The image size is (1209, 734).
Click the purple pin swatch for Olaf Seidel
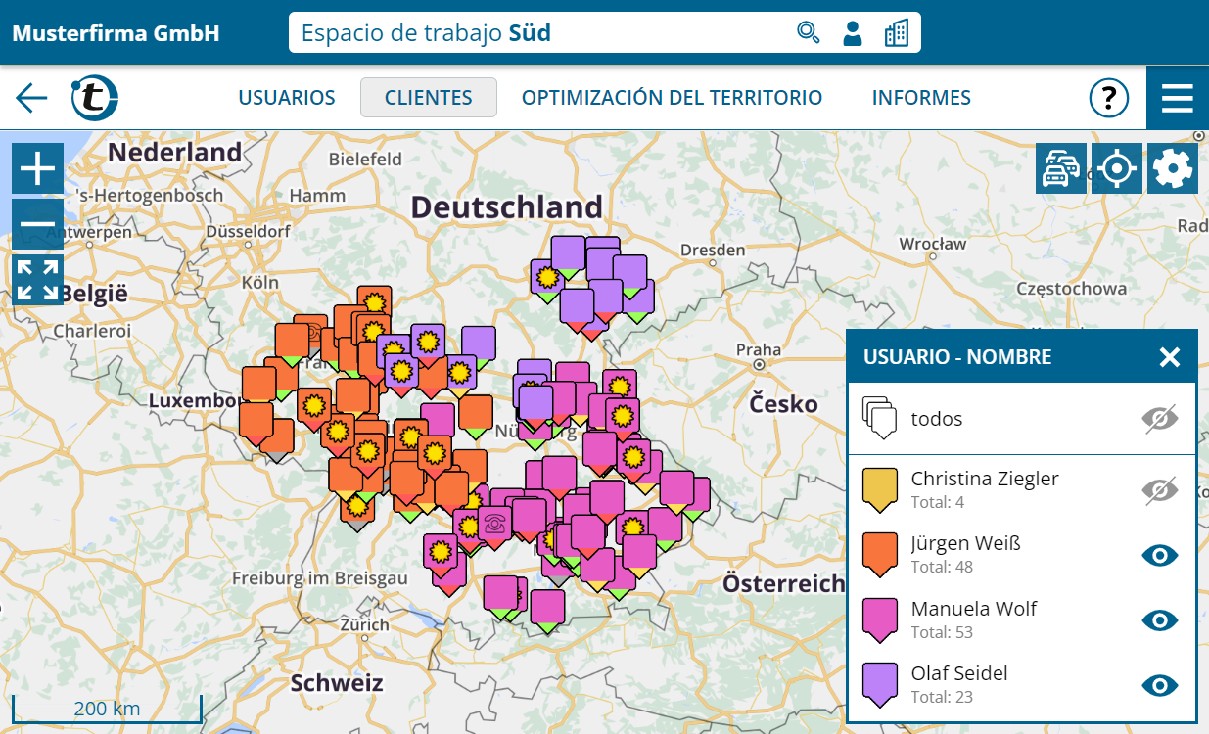coord(879,685)
